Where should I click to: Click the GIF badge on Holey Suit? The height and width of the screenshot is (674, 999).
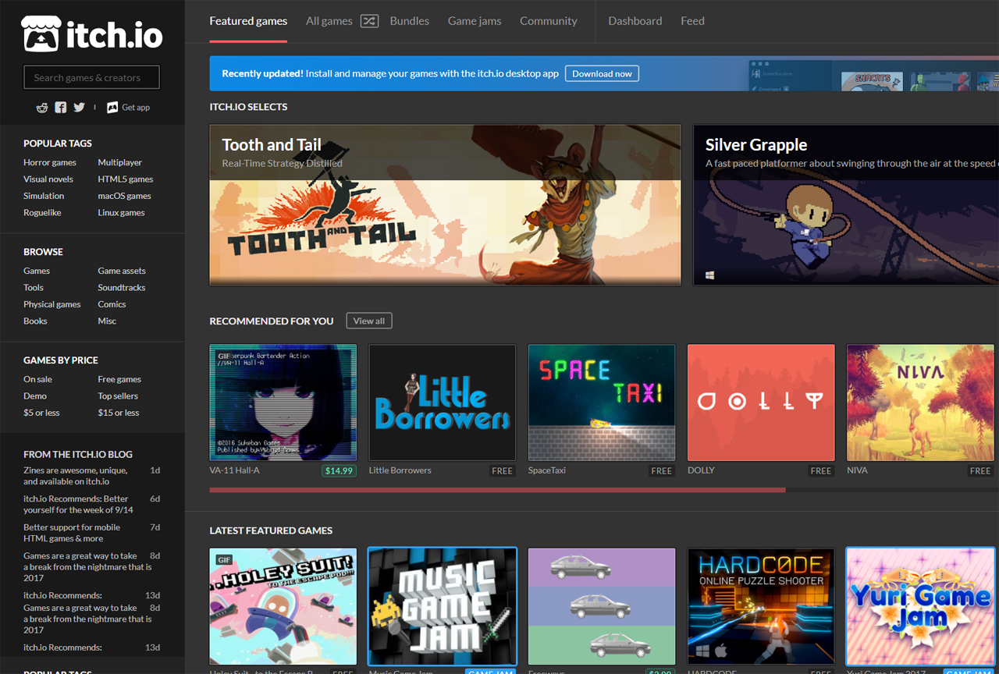[x=225, y=559]
